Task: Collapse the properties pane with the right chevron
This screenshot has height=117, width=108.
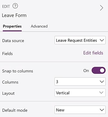Action: tap(102, 8)
